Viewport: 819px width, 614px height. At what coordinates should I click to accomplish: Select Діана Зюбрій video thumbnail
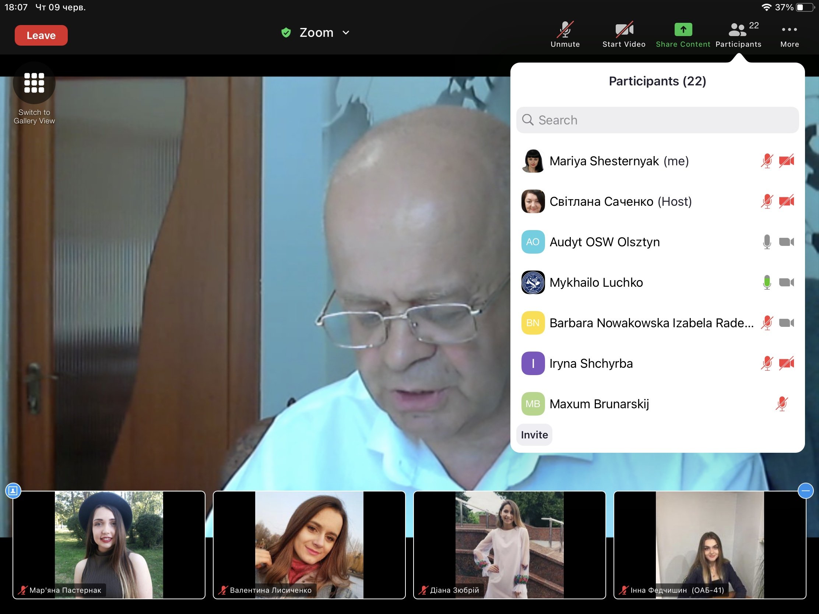click(x=509, y=545)
